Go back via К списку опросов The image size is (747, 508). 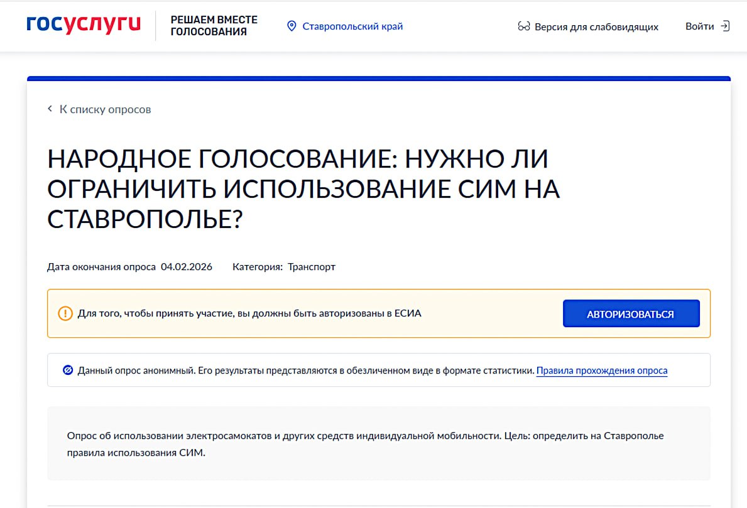coord(105,109)
